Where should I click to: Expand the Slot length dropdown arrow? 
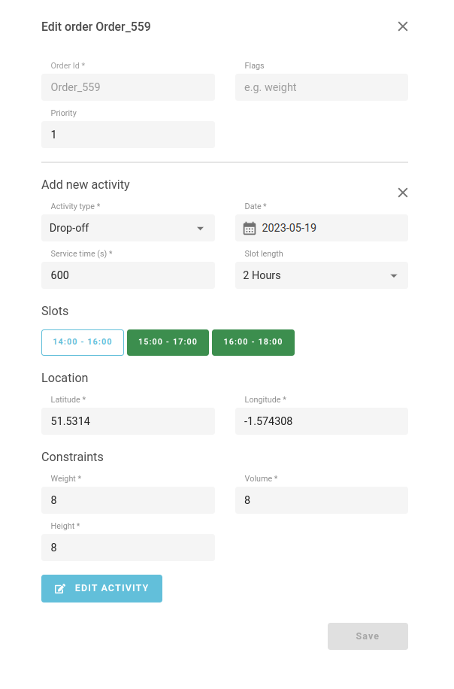[x=394, y=275]
